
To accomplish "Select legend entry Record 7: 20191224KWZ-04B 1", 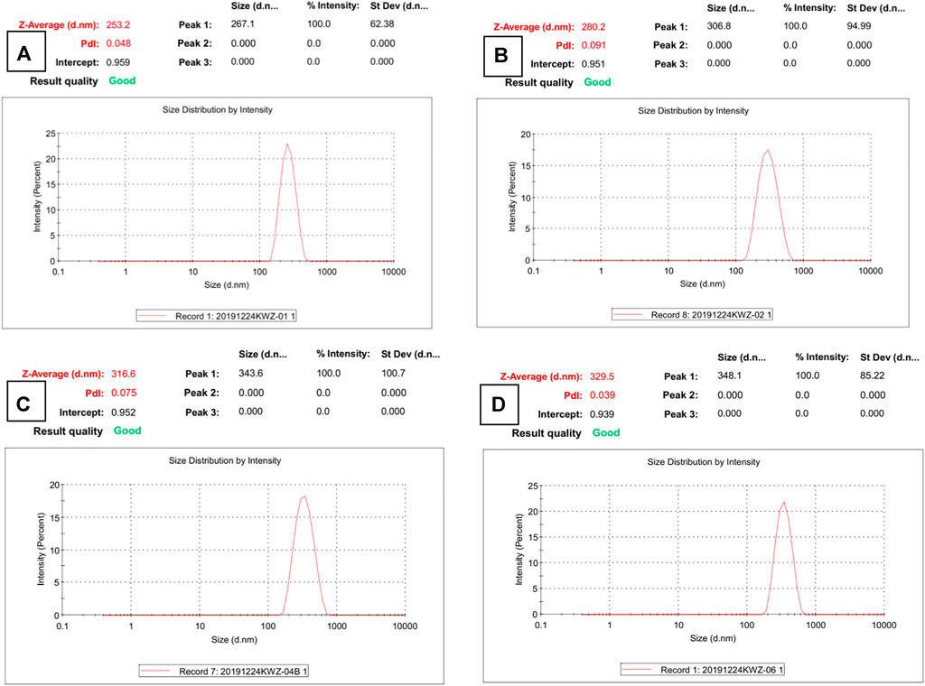I will [x=224, y=671].
